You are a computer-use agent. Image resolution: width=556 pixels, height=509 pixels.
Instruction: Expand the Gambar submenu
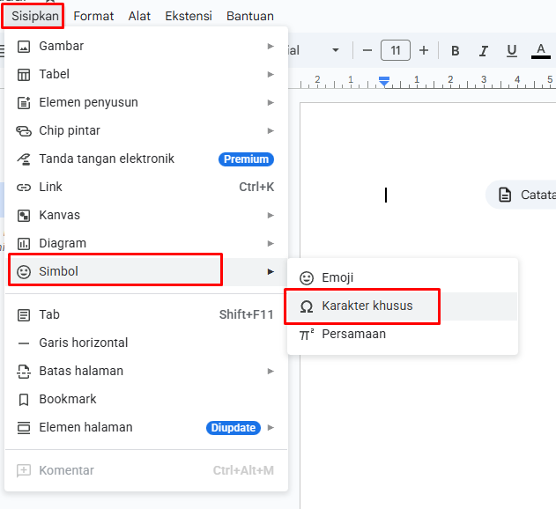[61, 46]
